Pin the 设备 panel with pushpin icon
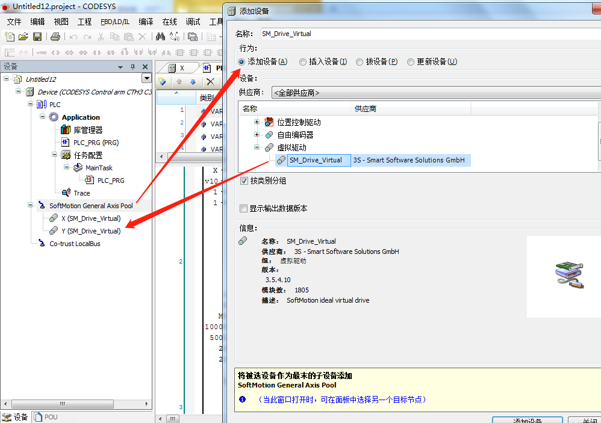The image size is (601, 423). coord(132,67)
